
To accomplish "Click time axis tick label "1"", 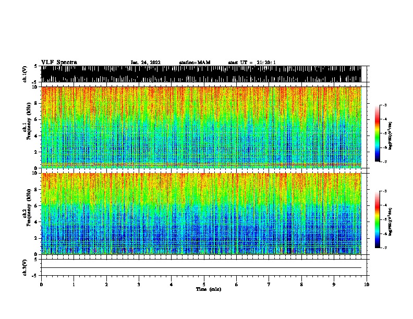I will coord(74,285).
